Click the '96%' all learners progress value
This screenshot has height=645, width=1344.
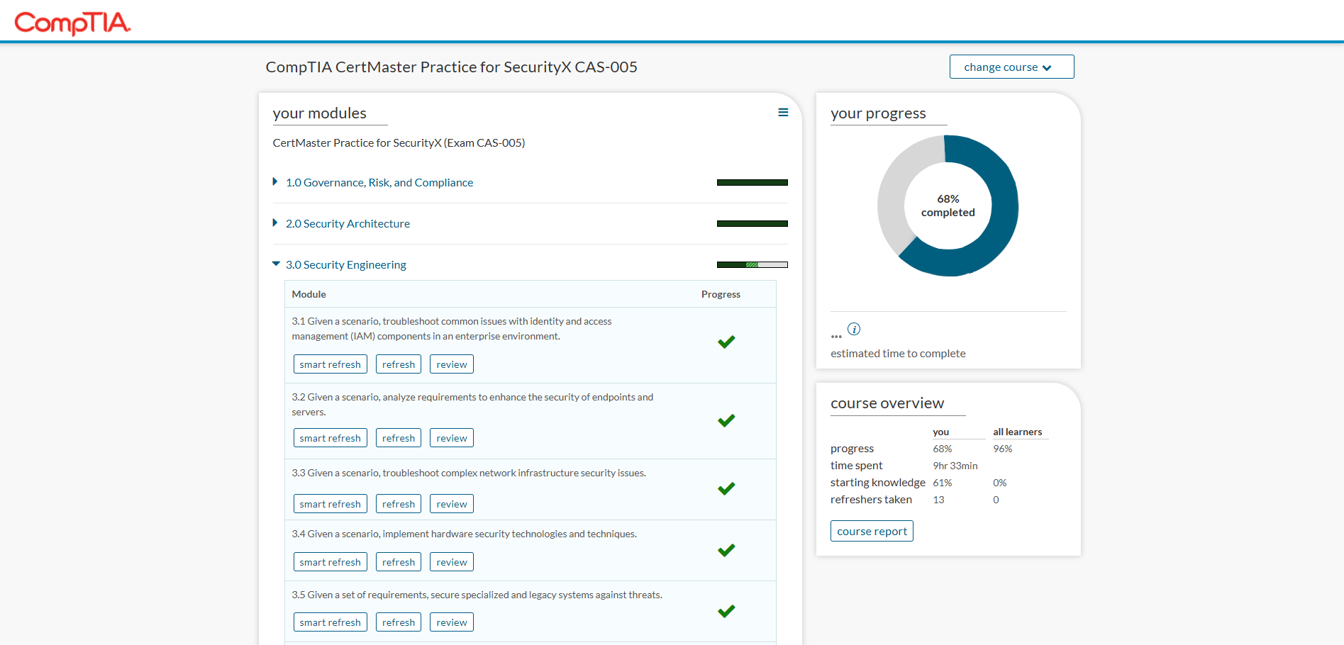[1003, 449]
